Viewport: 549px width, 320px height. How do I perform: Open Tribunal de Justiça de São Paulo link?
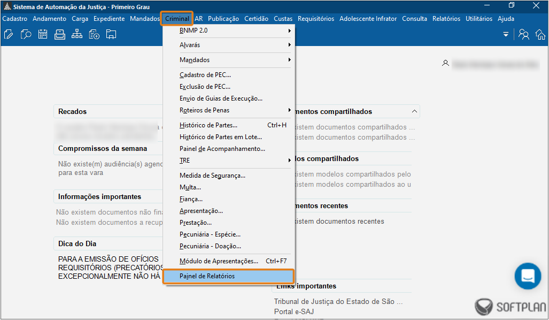pos(338,301)
